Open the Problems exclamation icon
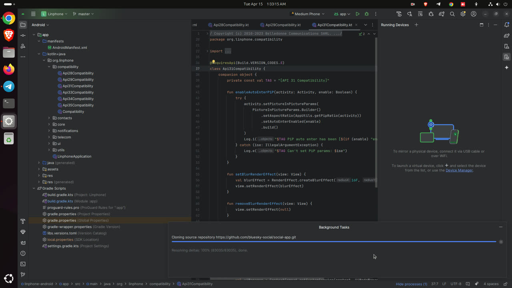512x288 pixels. click(23, 253)
